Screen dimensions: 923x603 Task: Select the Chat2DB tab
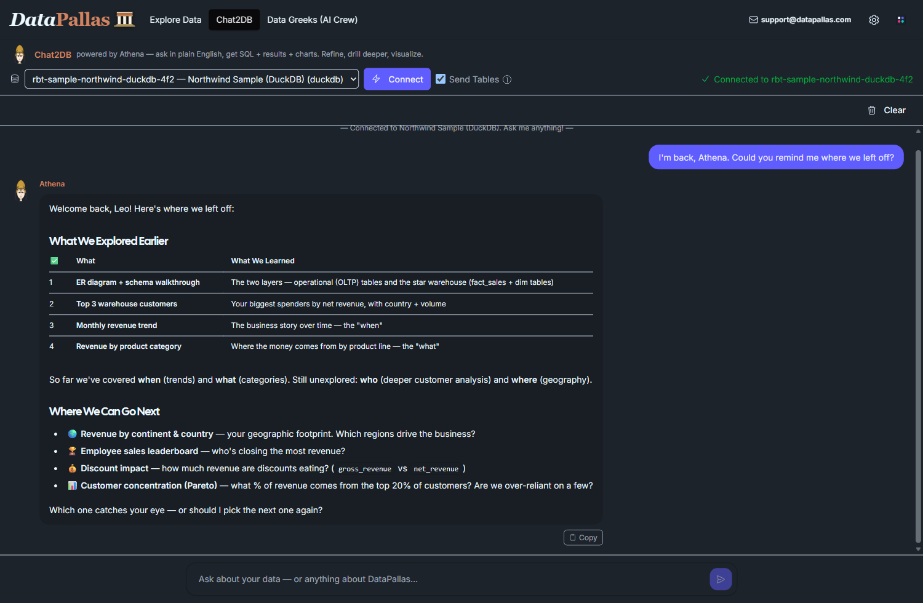[234, 20]
